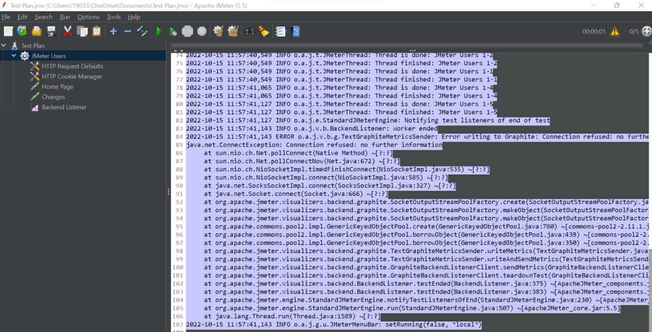The width and height of the screenshot is (652, 332).
Task: Click the plus Expand All icon
Action: [113, 32]
